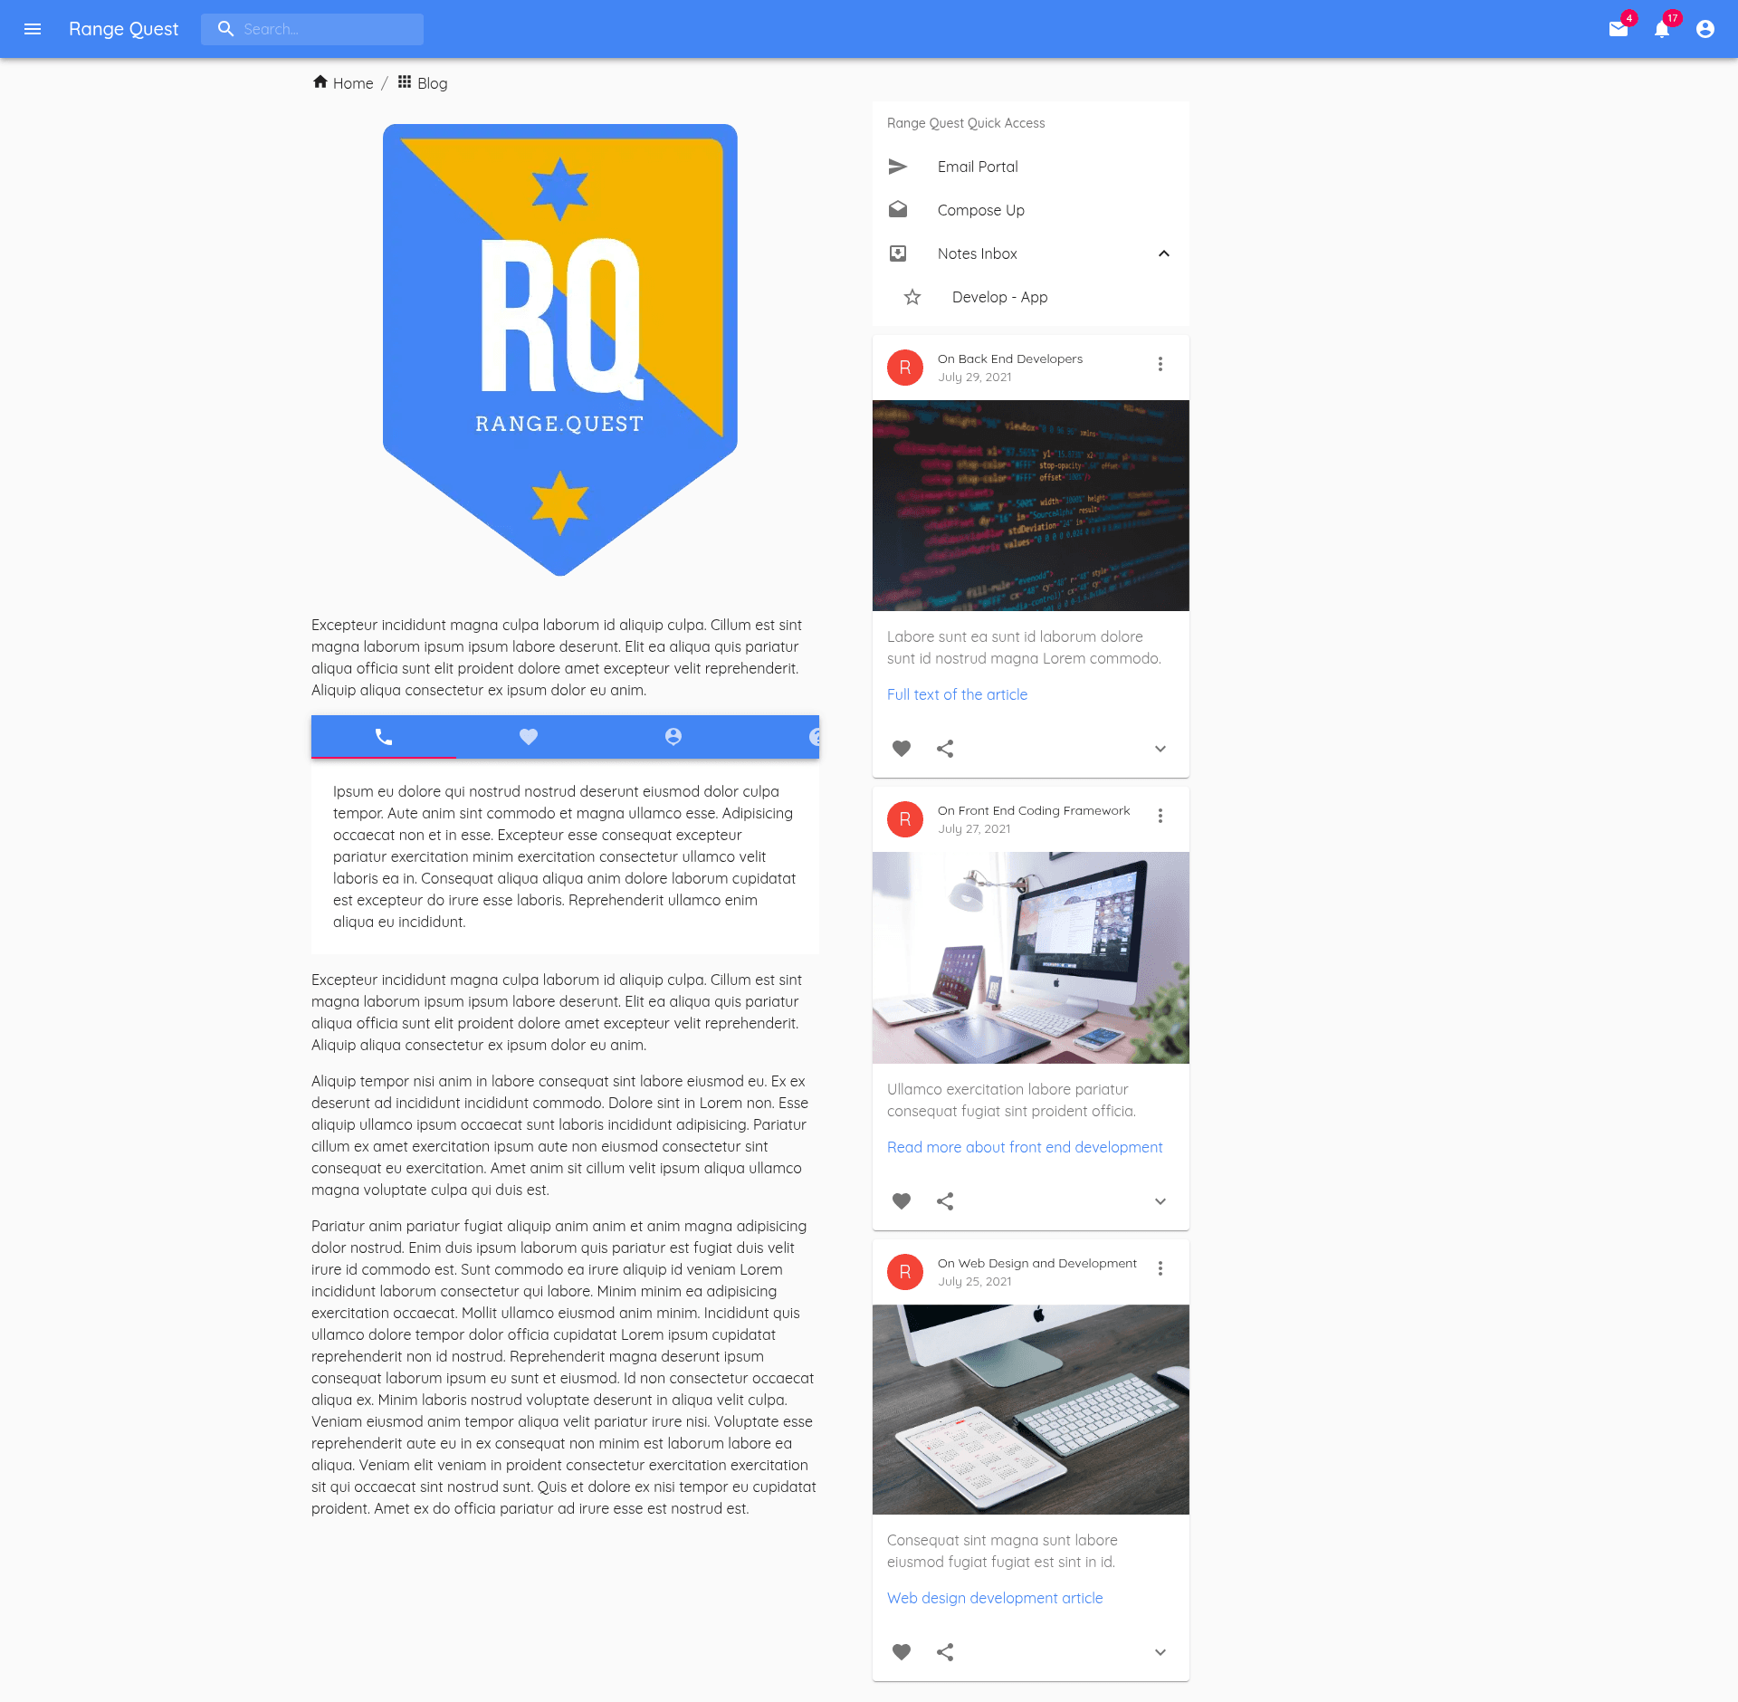Open Compose Up list item

(x=1031, y=210)
